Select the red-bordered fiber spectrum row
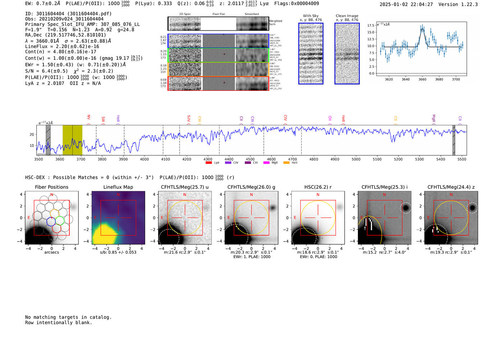503x342 pixels. 218,83
